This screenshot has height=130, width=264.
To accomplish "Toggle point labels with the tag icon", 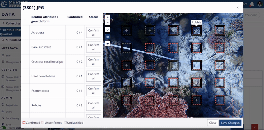I will (x=108, y=44).
